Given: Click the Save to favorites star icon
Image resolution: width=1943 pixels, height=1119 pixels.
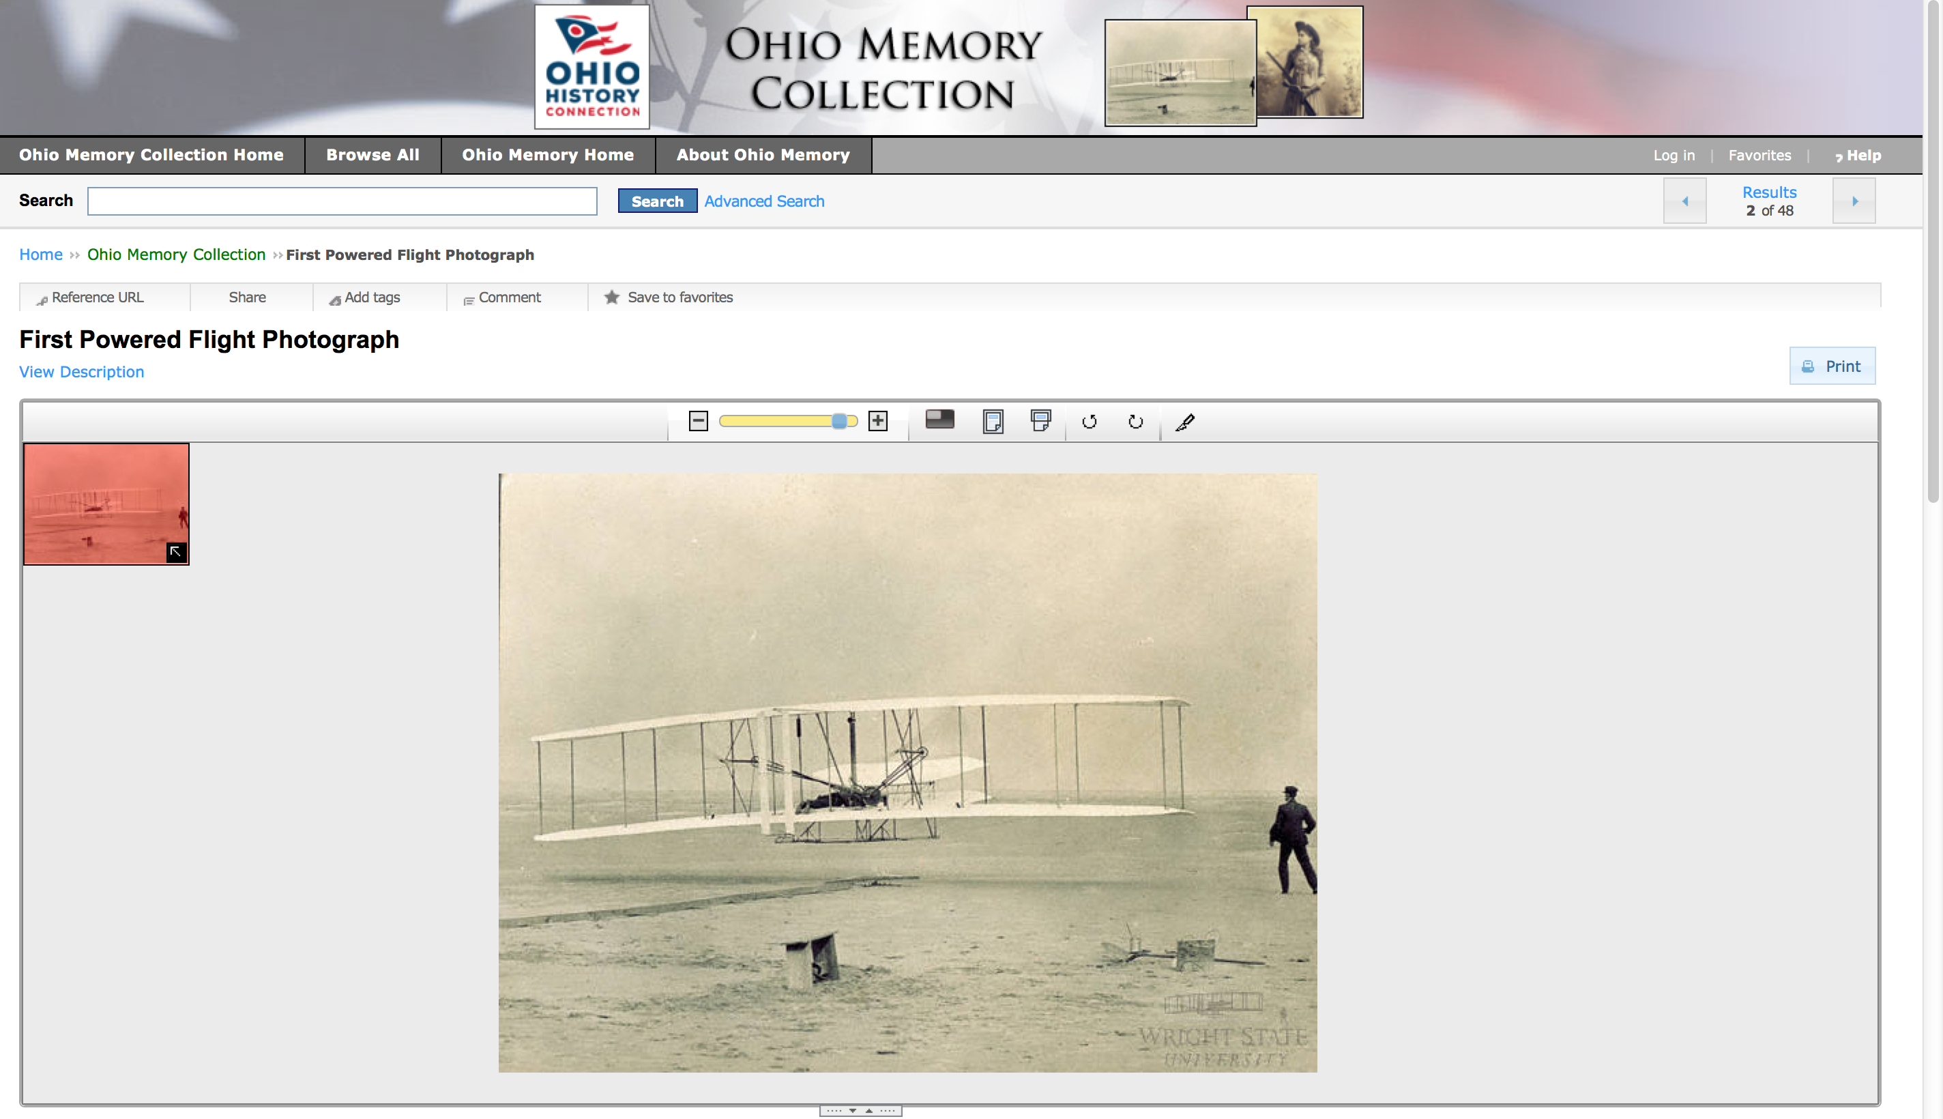Looking at the screenshot, I should click(611, 297).
